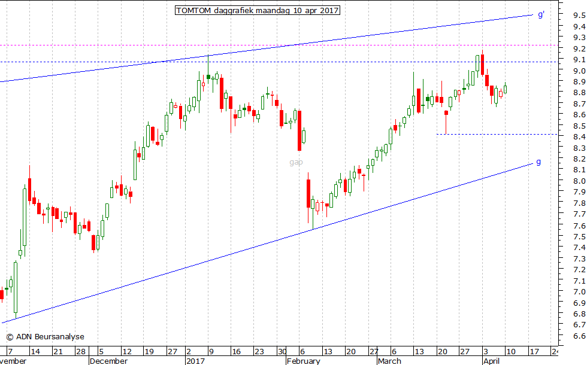
Task: Click the 9.2 price axis value
Action: tap(579, 48)
